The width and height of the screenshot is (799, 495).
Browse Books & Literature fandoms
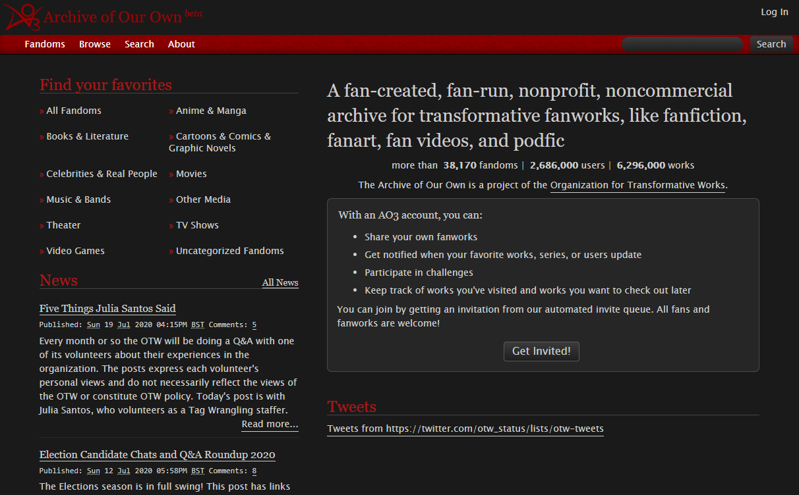point(88,136)
